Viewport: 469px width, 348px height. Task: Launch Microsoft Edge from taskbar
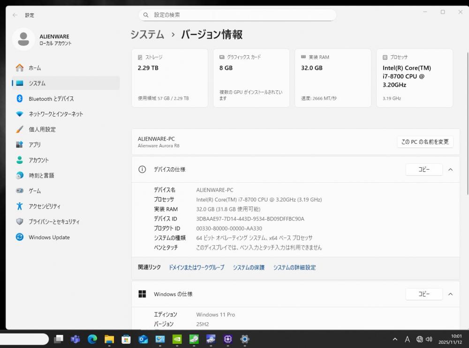[92, 339]
